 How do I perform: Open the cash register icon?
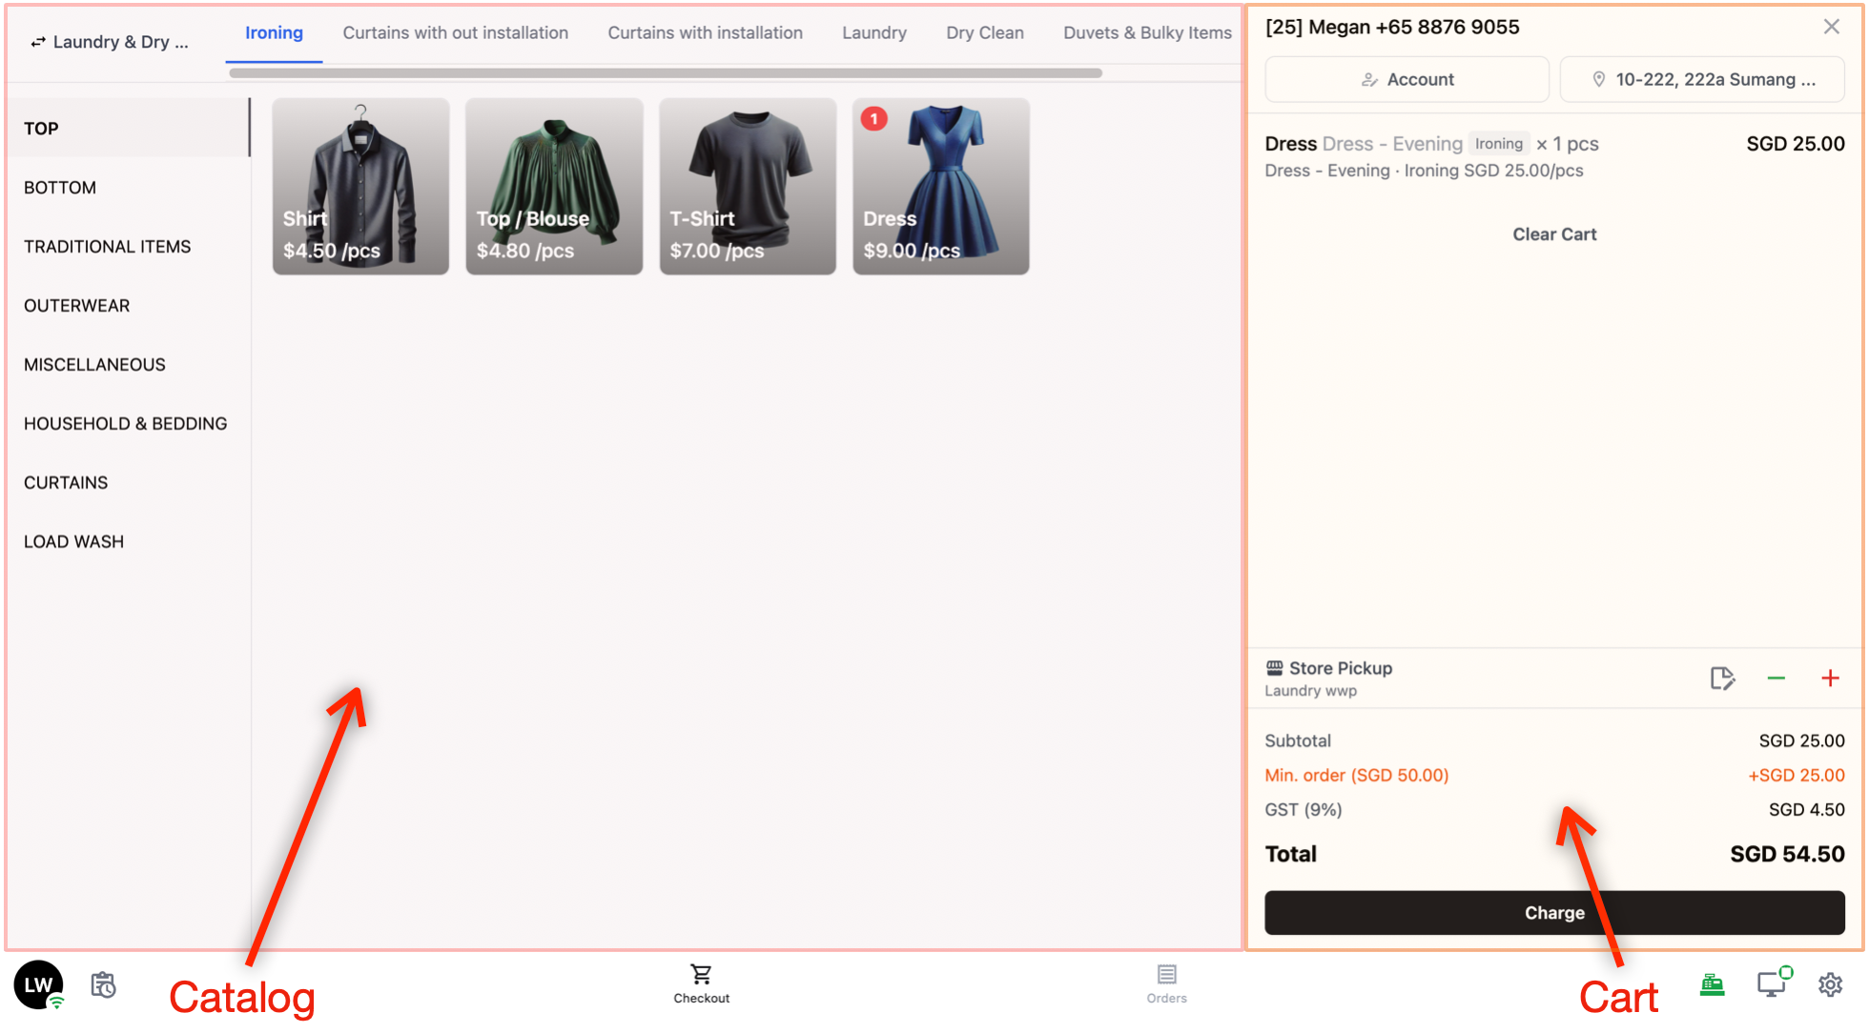click(x=1712, y=984)
